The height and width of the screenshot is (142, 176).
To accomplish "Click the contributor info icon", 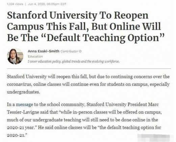I will [80, 51].
